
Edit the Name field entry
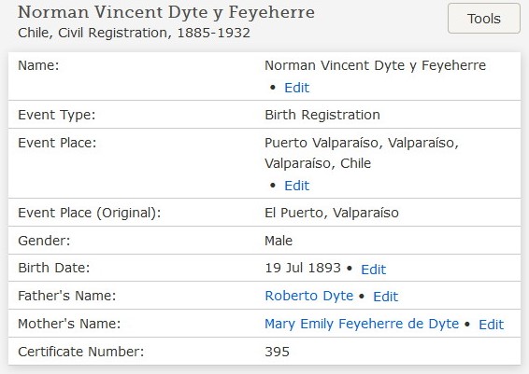(x=296, y=88)
